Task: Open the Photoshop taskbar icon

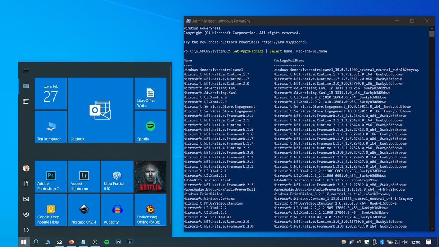Action: pyautogui.click(x=119, y=242)
